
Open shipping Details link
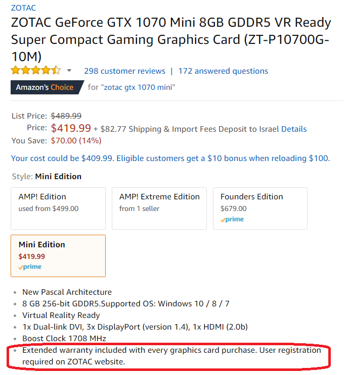pos(294,129)
